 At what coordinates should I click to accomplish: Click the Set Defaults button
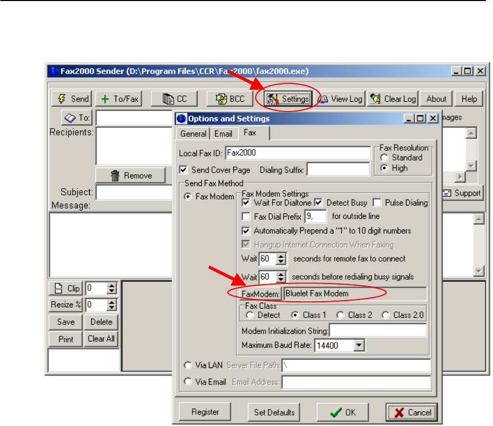274,412
